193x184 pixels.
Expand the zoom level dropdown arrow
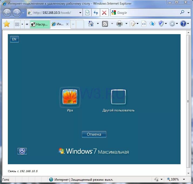184,179
